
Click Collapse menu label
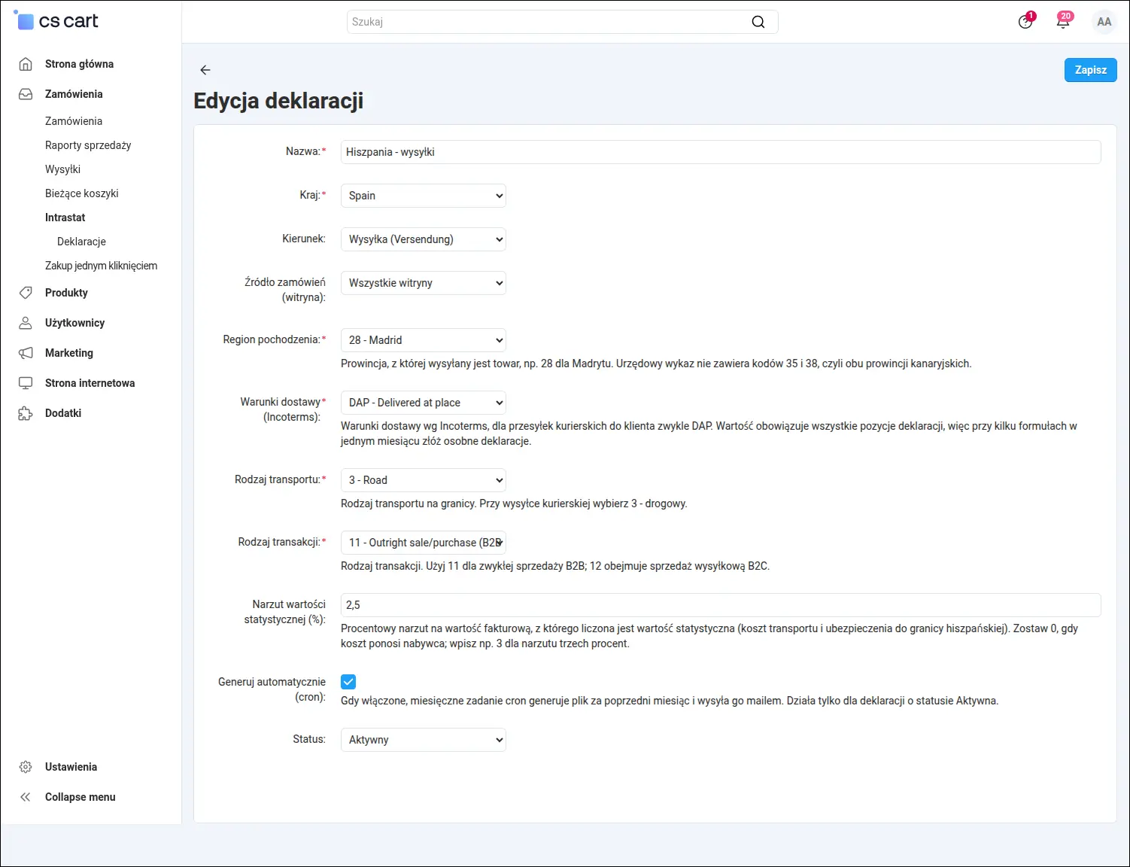tap(80, 797)
